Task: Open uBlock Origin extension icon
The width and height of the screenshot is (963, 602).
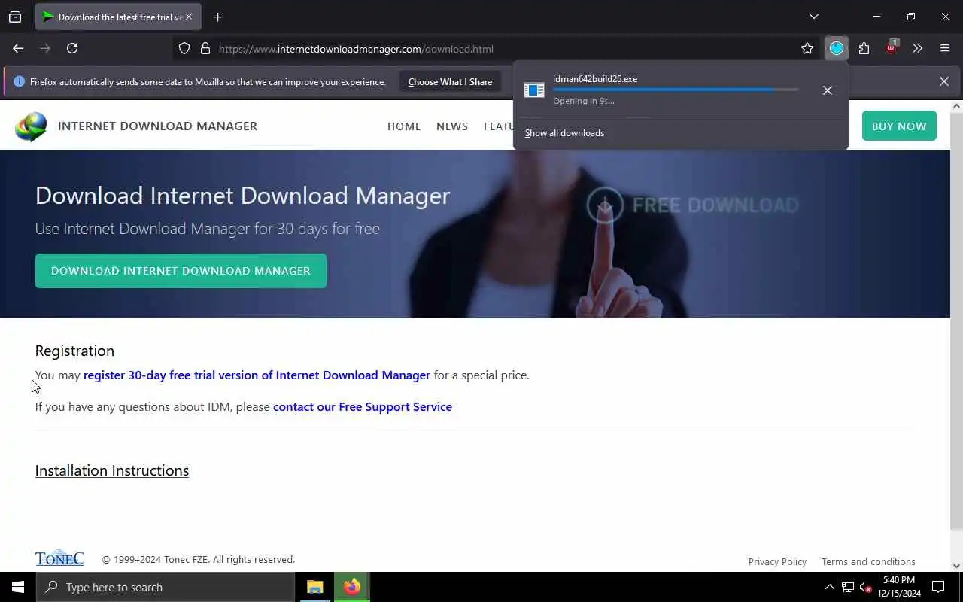Action: [x=891, y=47]
